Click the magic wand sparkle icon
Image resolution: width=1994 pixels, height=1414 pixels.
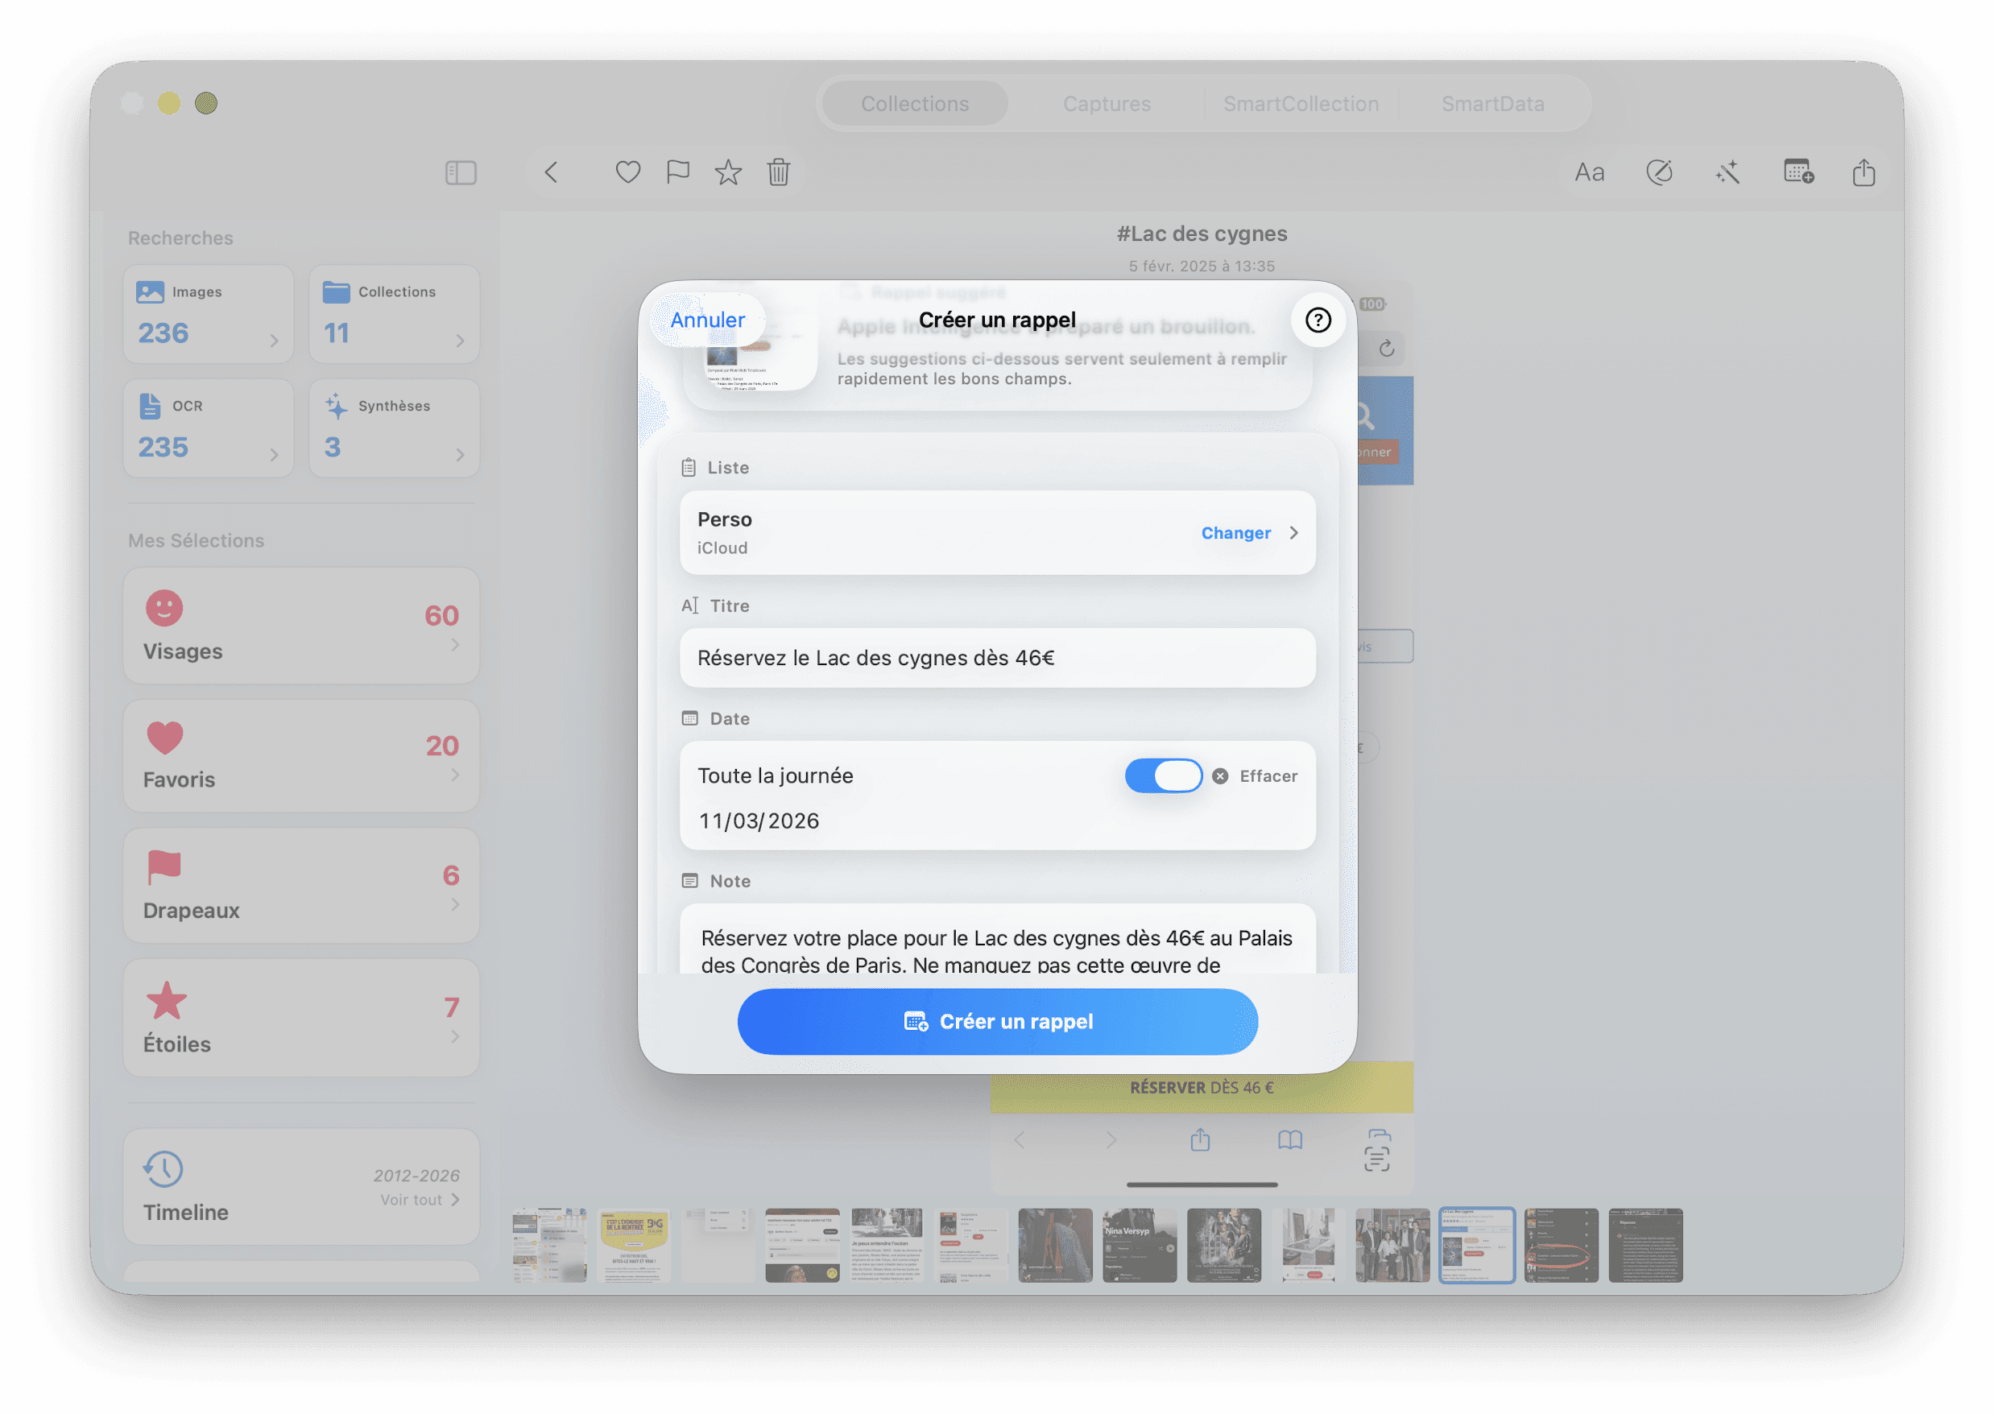1727,172
